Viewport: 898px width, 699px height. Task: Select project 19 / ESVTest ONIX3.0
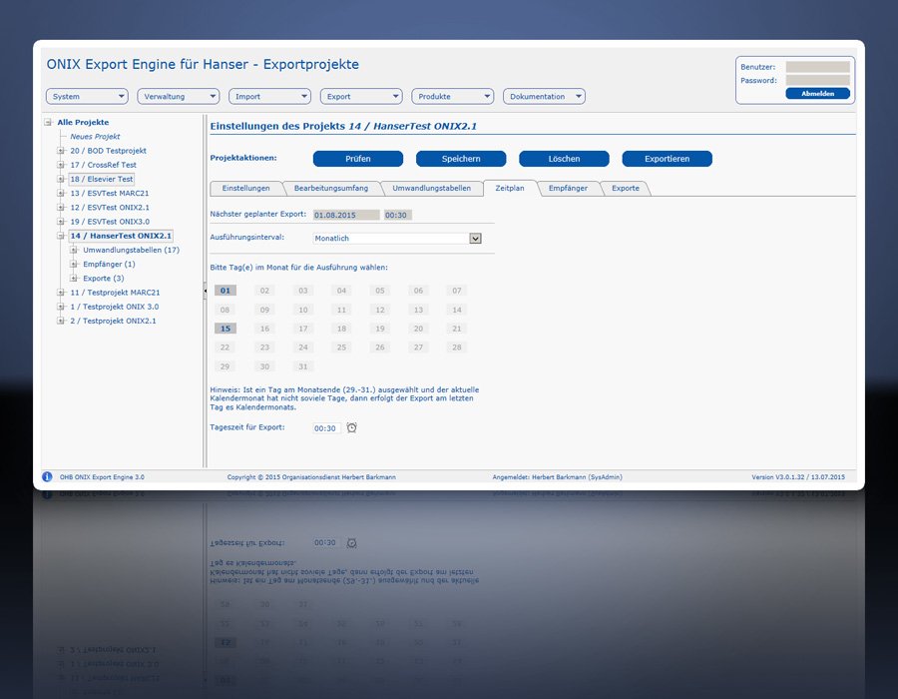[110, 221]
